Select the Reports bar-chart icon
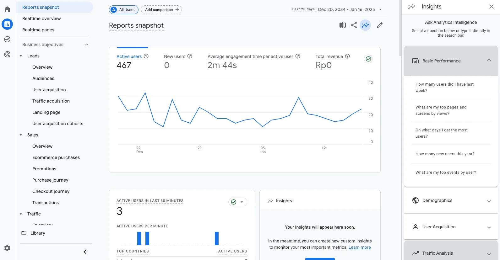Screen dimensions: 500x260 tap(7, 24)
